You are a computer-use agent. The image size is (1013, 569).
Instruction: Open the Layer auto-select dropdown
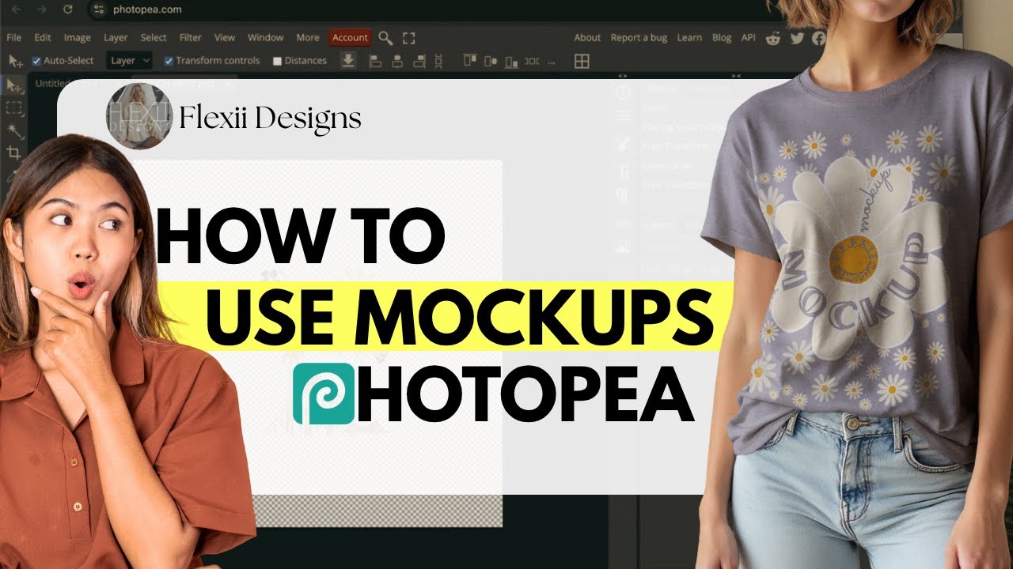click(x=131, y=61)
